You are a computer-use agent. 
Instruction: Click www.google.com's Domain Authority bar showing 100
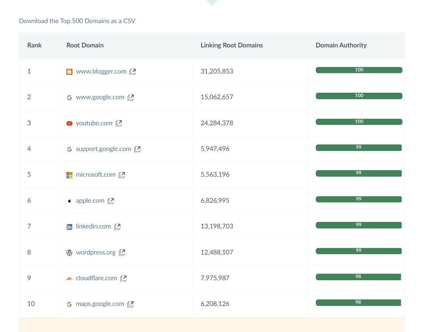point(359,96)
